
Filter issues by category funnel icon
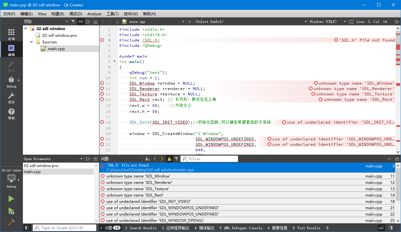(x=177, y=159)
